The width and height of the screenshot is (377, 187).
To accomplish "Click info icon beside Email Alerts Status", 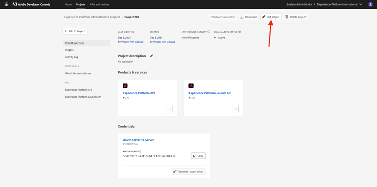I will (x=239, y=32).
